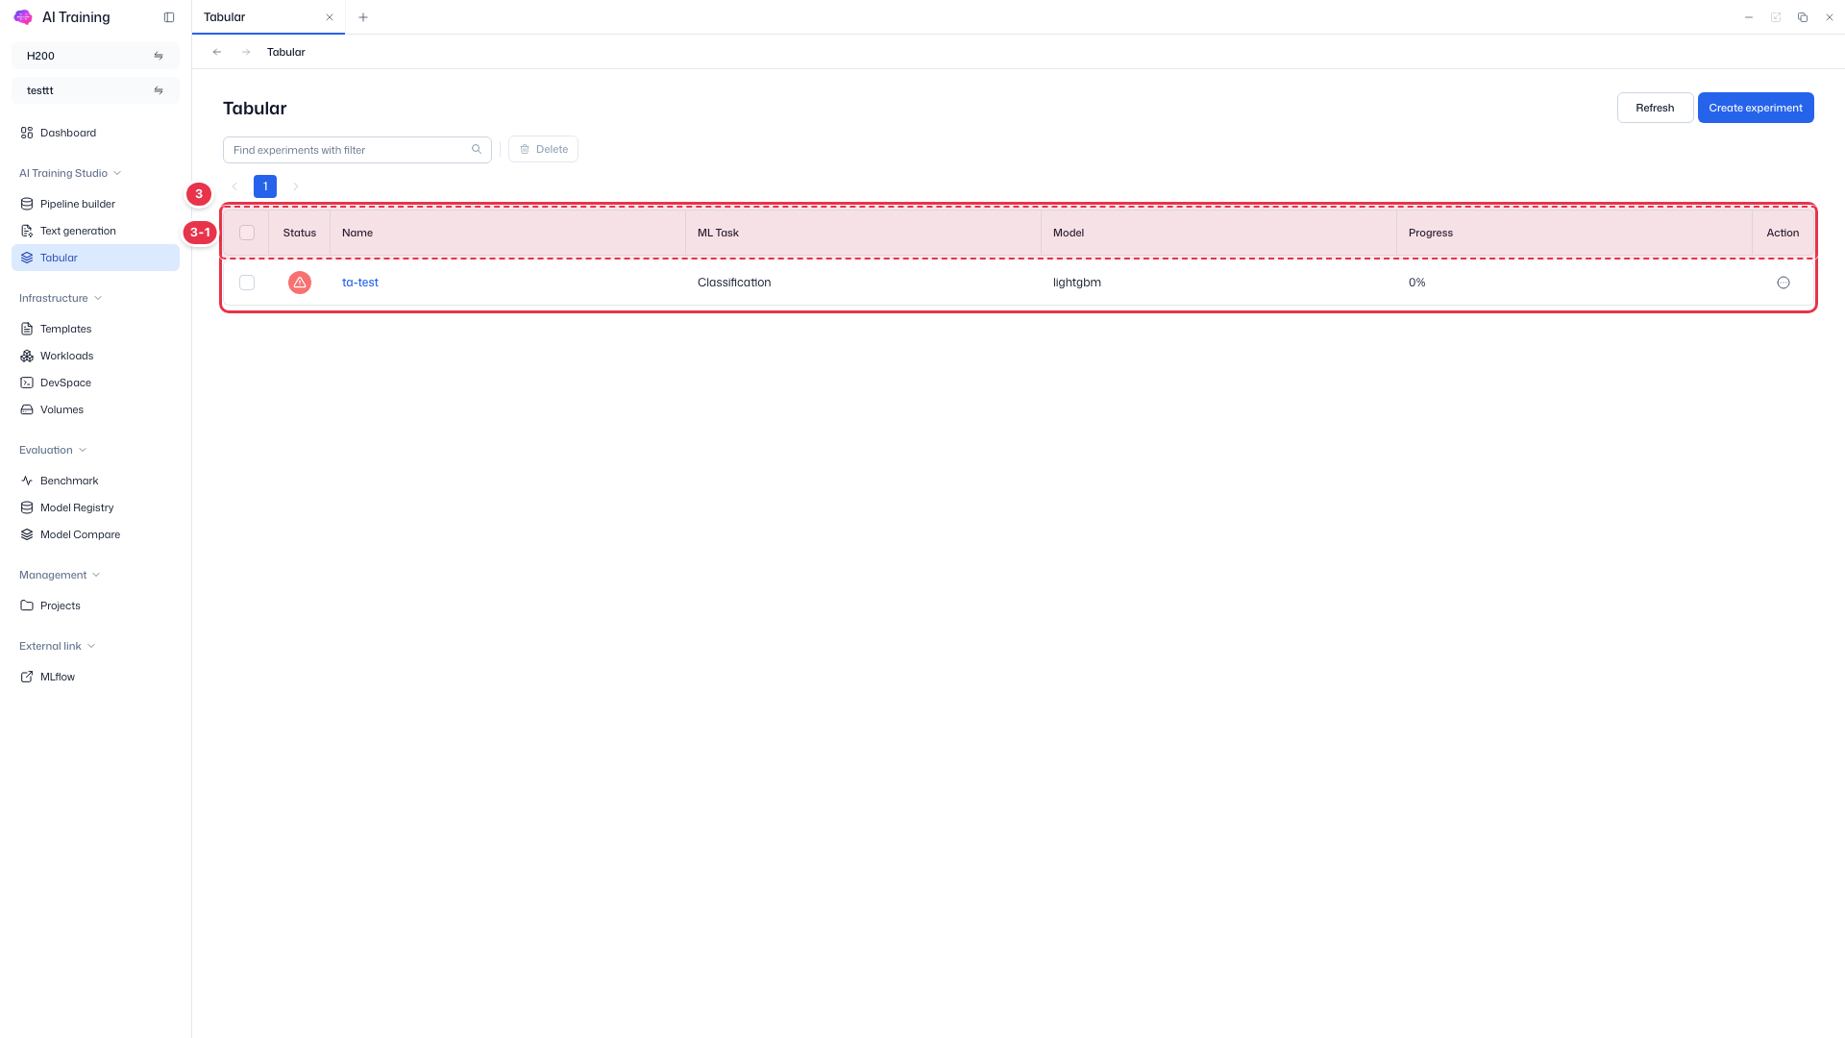The image size is (1845, 1038).
Task: Open Templates in sidebar
Action: point(95,329)
